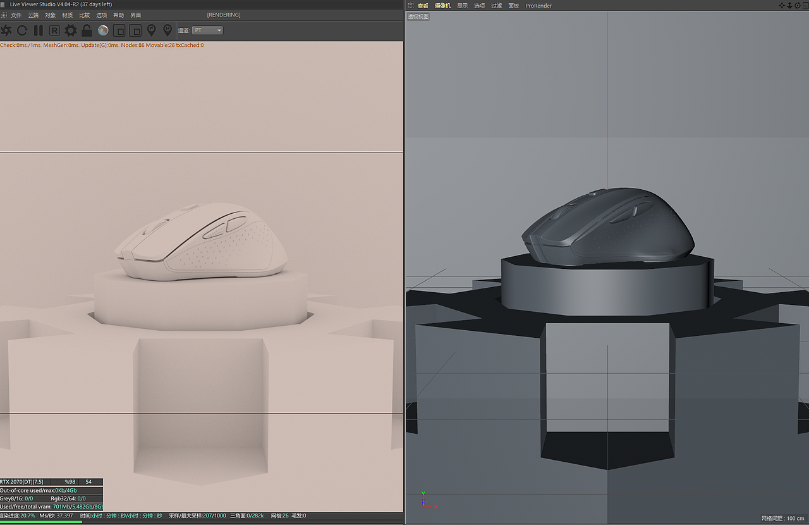809x525 pixels.
Task: Click the 毛发:0 readout
Action: pos(298,516)
